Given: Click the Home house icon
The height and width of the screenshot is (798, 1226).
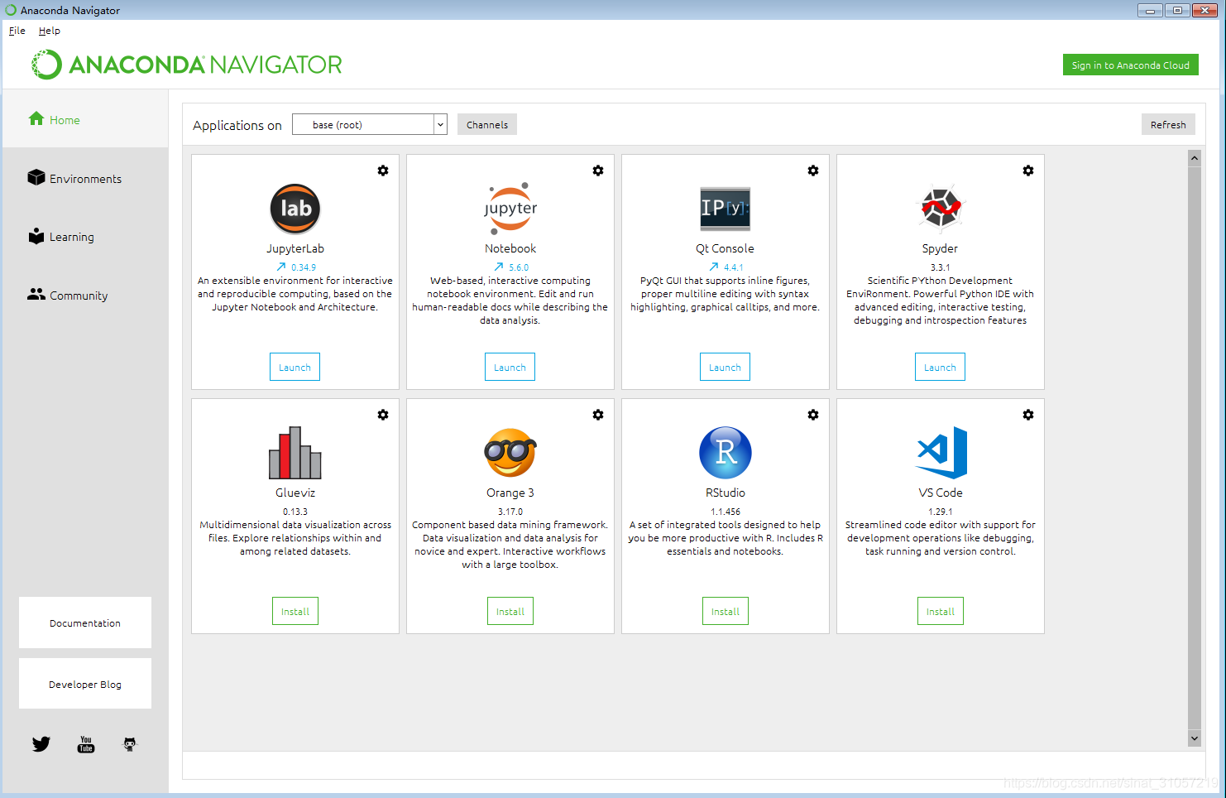Looking at the screenshot, I should coord(36,119).
